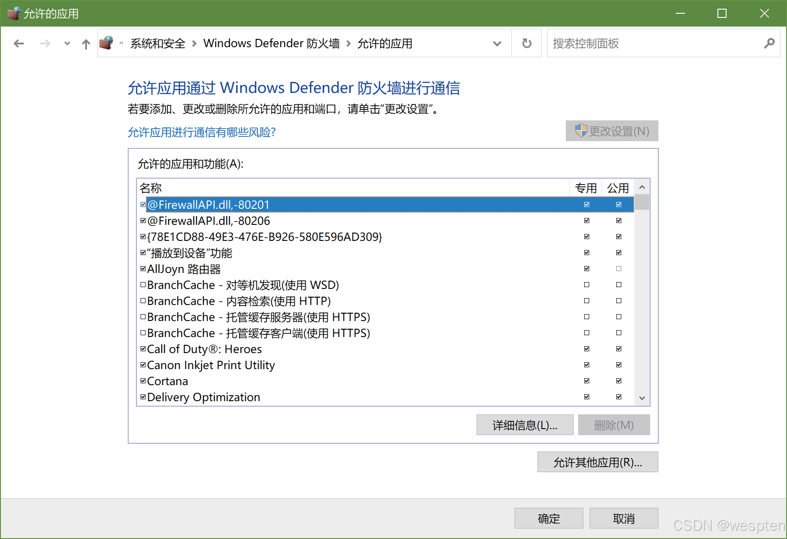This screenshot has height=539, width=787.
Task: Click 专用 column header
Action: pyautogui.click(x=586, y=188)
